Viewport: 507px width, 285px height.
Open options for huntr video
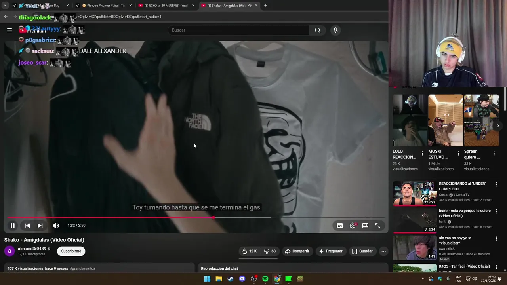click(496, 211)
